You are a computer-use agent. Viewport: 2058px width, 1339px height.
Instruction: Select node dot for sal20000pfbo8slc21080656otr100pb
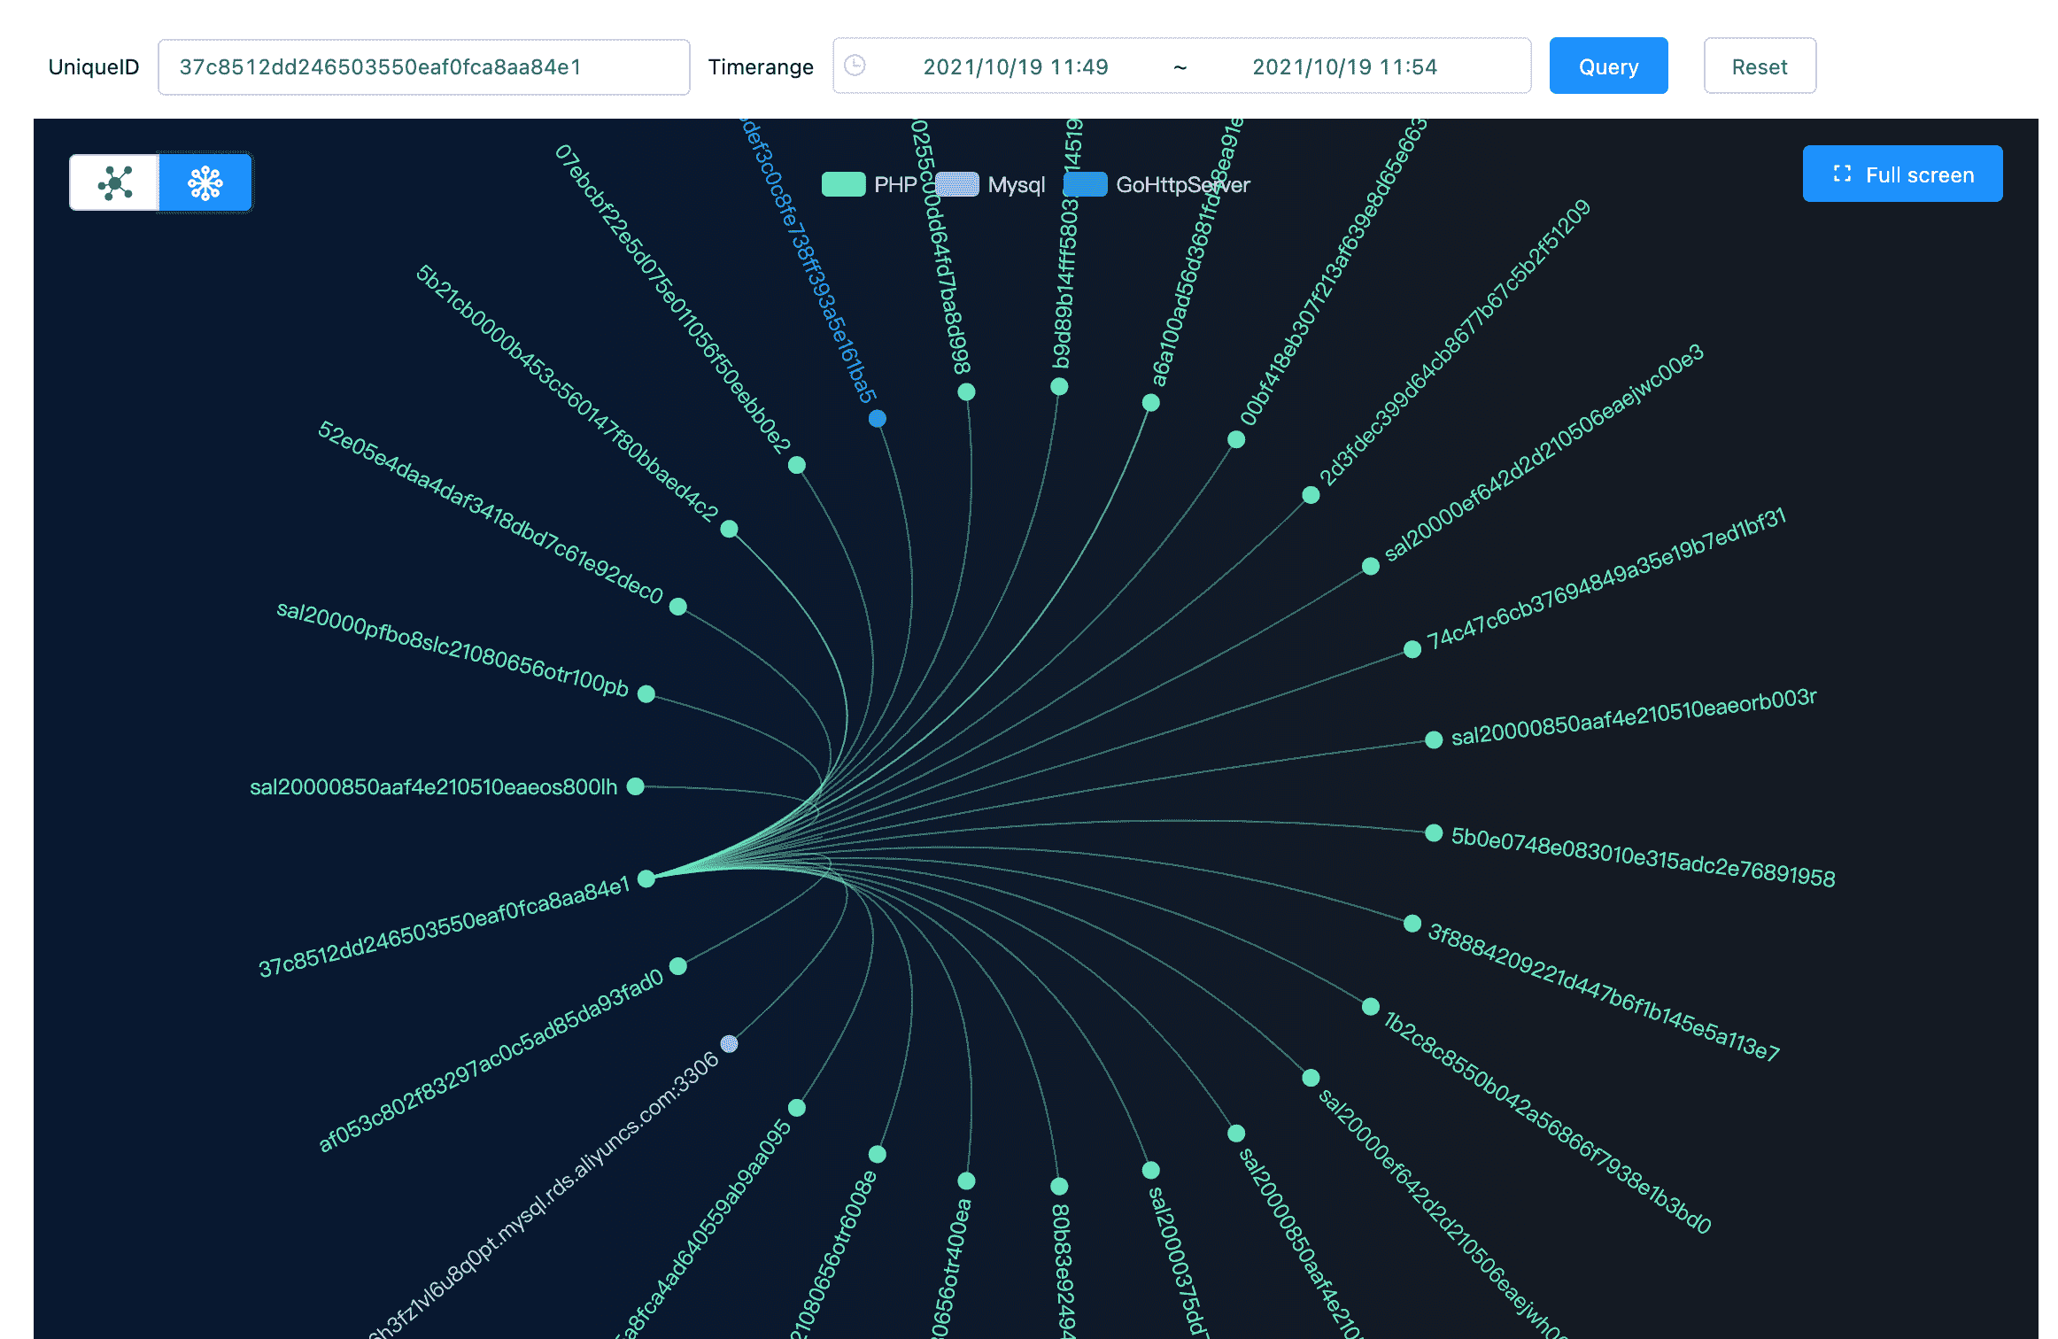[x=646, y=694]
